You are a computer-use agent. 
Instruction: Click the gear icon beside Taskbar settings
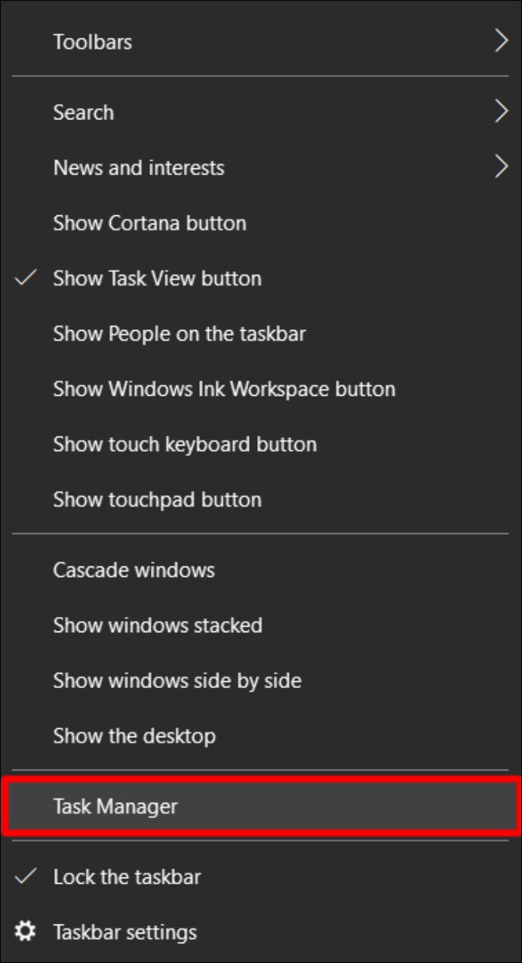click(x=26, y=932)
